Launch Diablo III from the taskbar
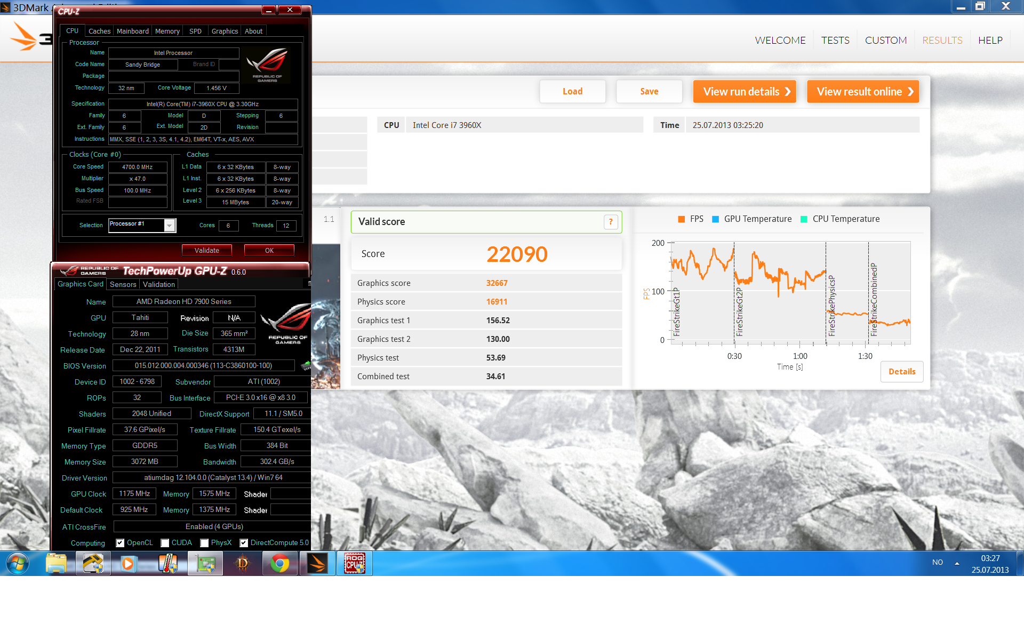 click(243, 563)
